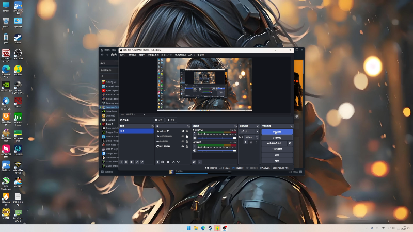
Task: Open Help menu in OBS
Action: point(201,55)
